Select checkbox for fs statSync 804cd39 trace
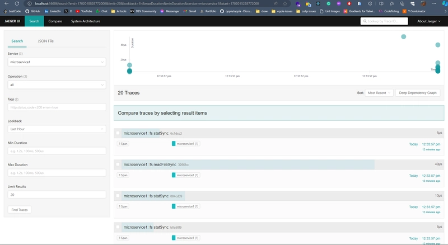 (118, 196)
